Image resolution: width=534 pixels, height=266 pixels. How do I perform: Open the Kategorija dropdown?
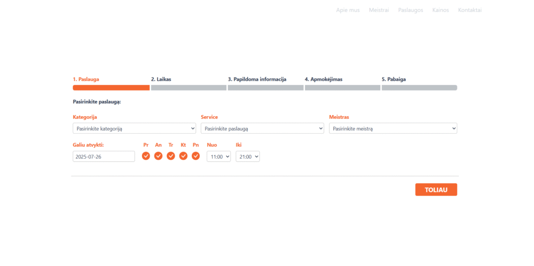click(x=135, y=128)
